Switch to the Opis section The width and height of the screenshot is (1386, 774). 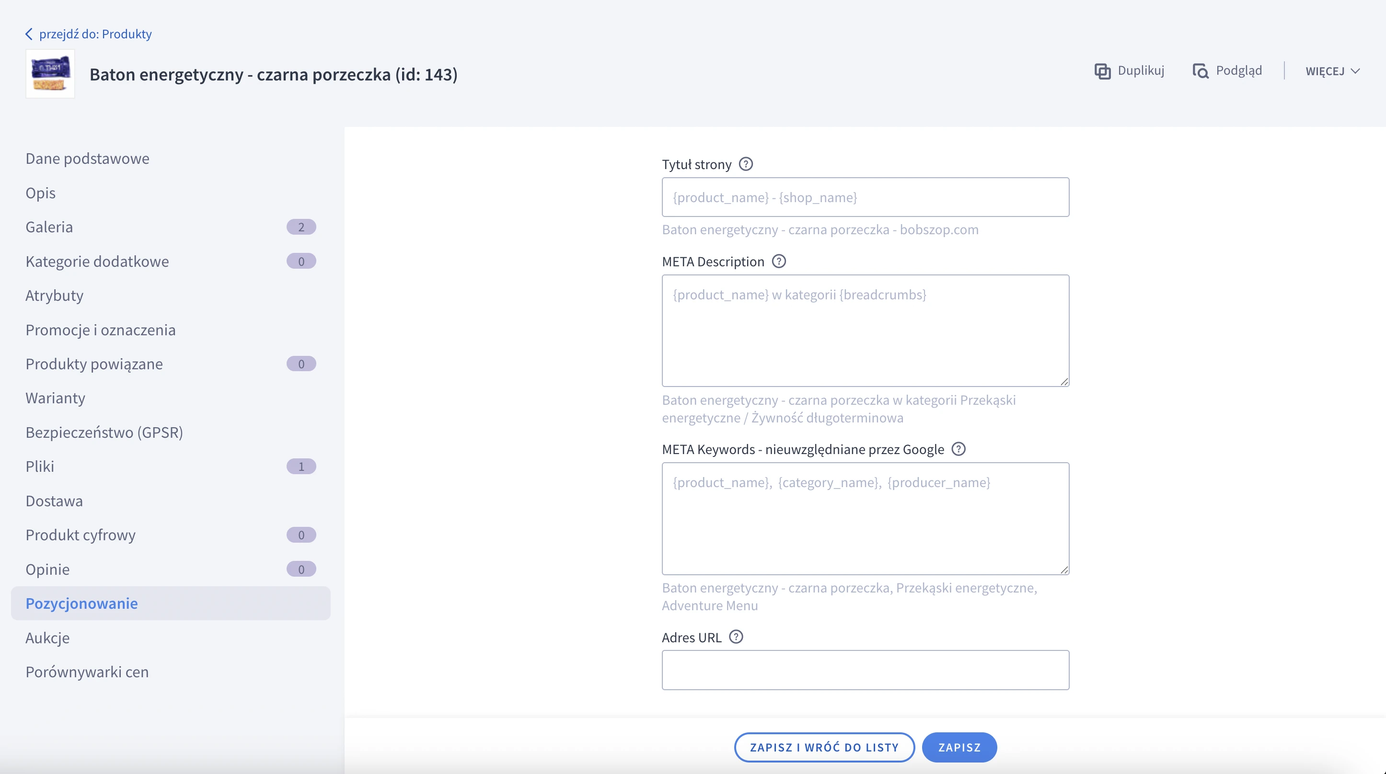point(40,193)
